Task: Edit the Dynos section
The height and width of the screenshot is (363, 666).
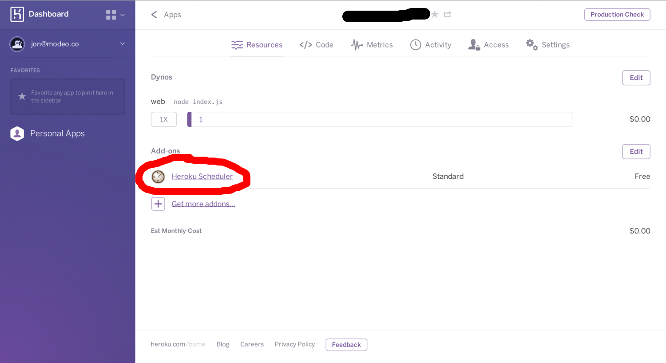Action: click(636, 78)
